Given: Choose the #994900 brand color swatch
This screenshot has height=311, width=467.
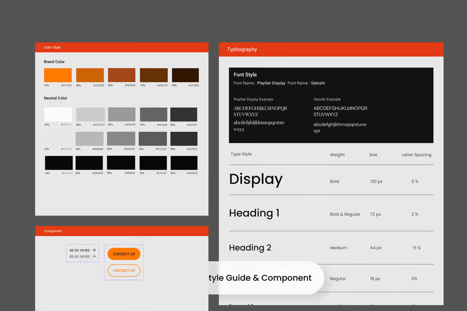Looking at the screenshot, I should (122, 75).
